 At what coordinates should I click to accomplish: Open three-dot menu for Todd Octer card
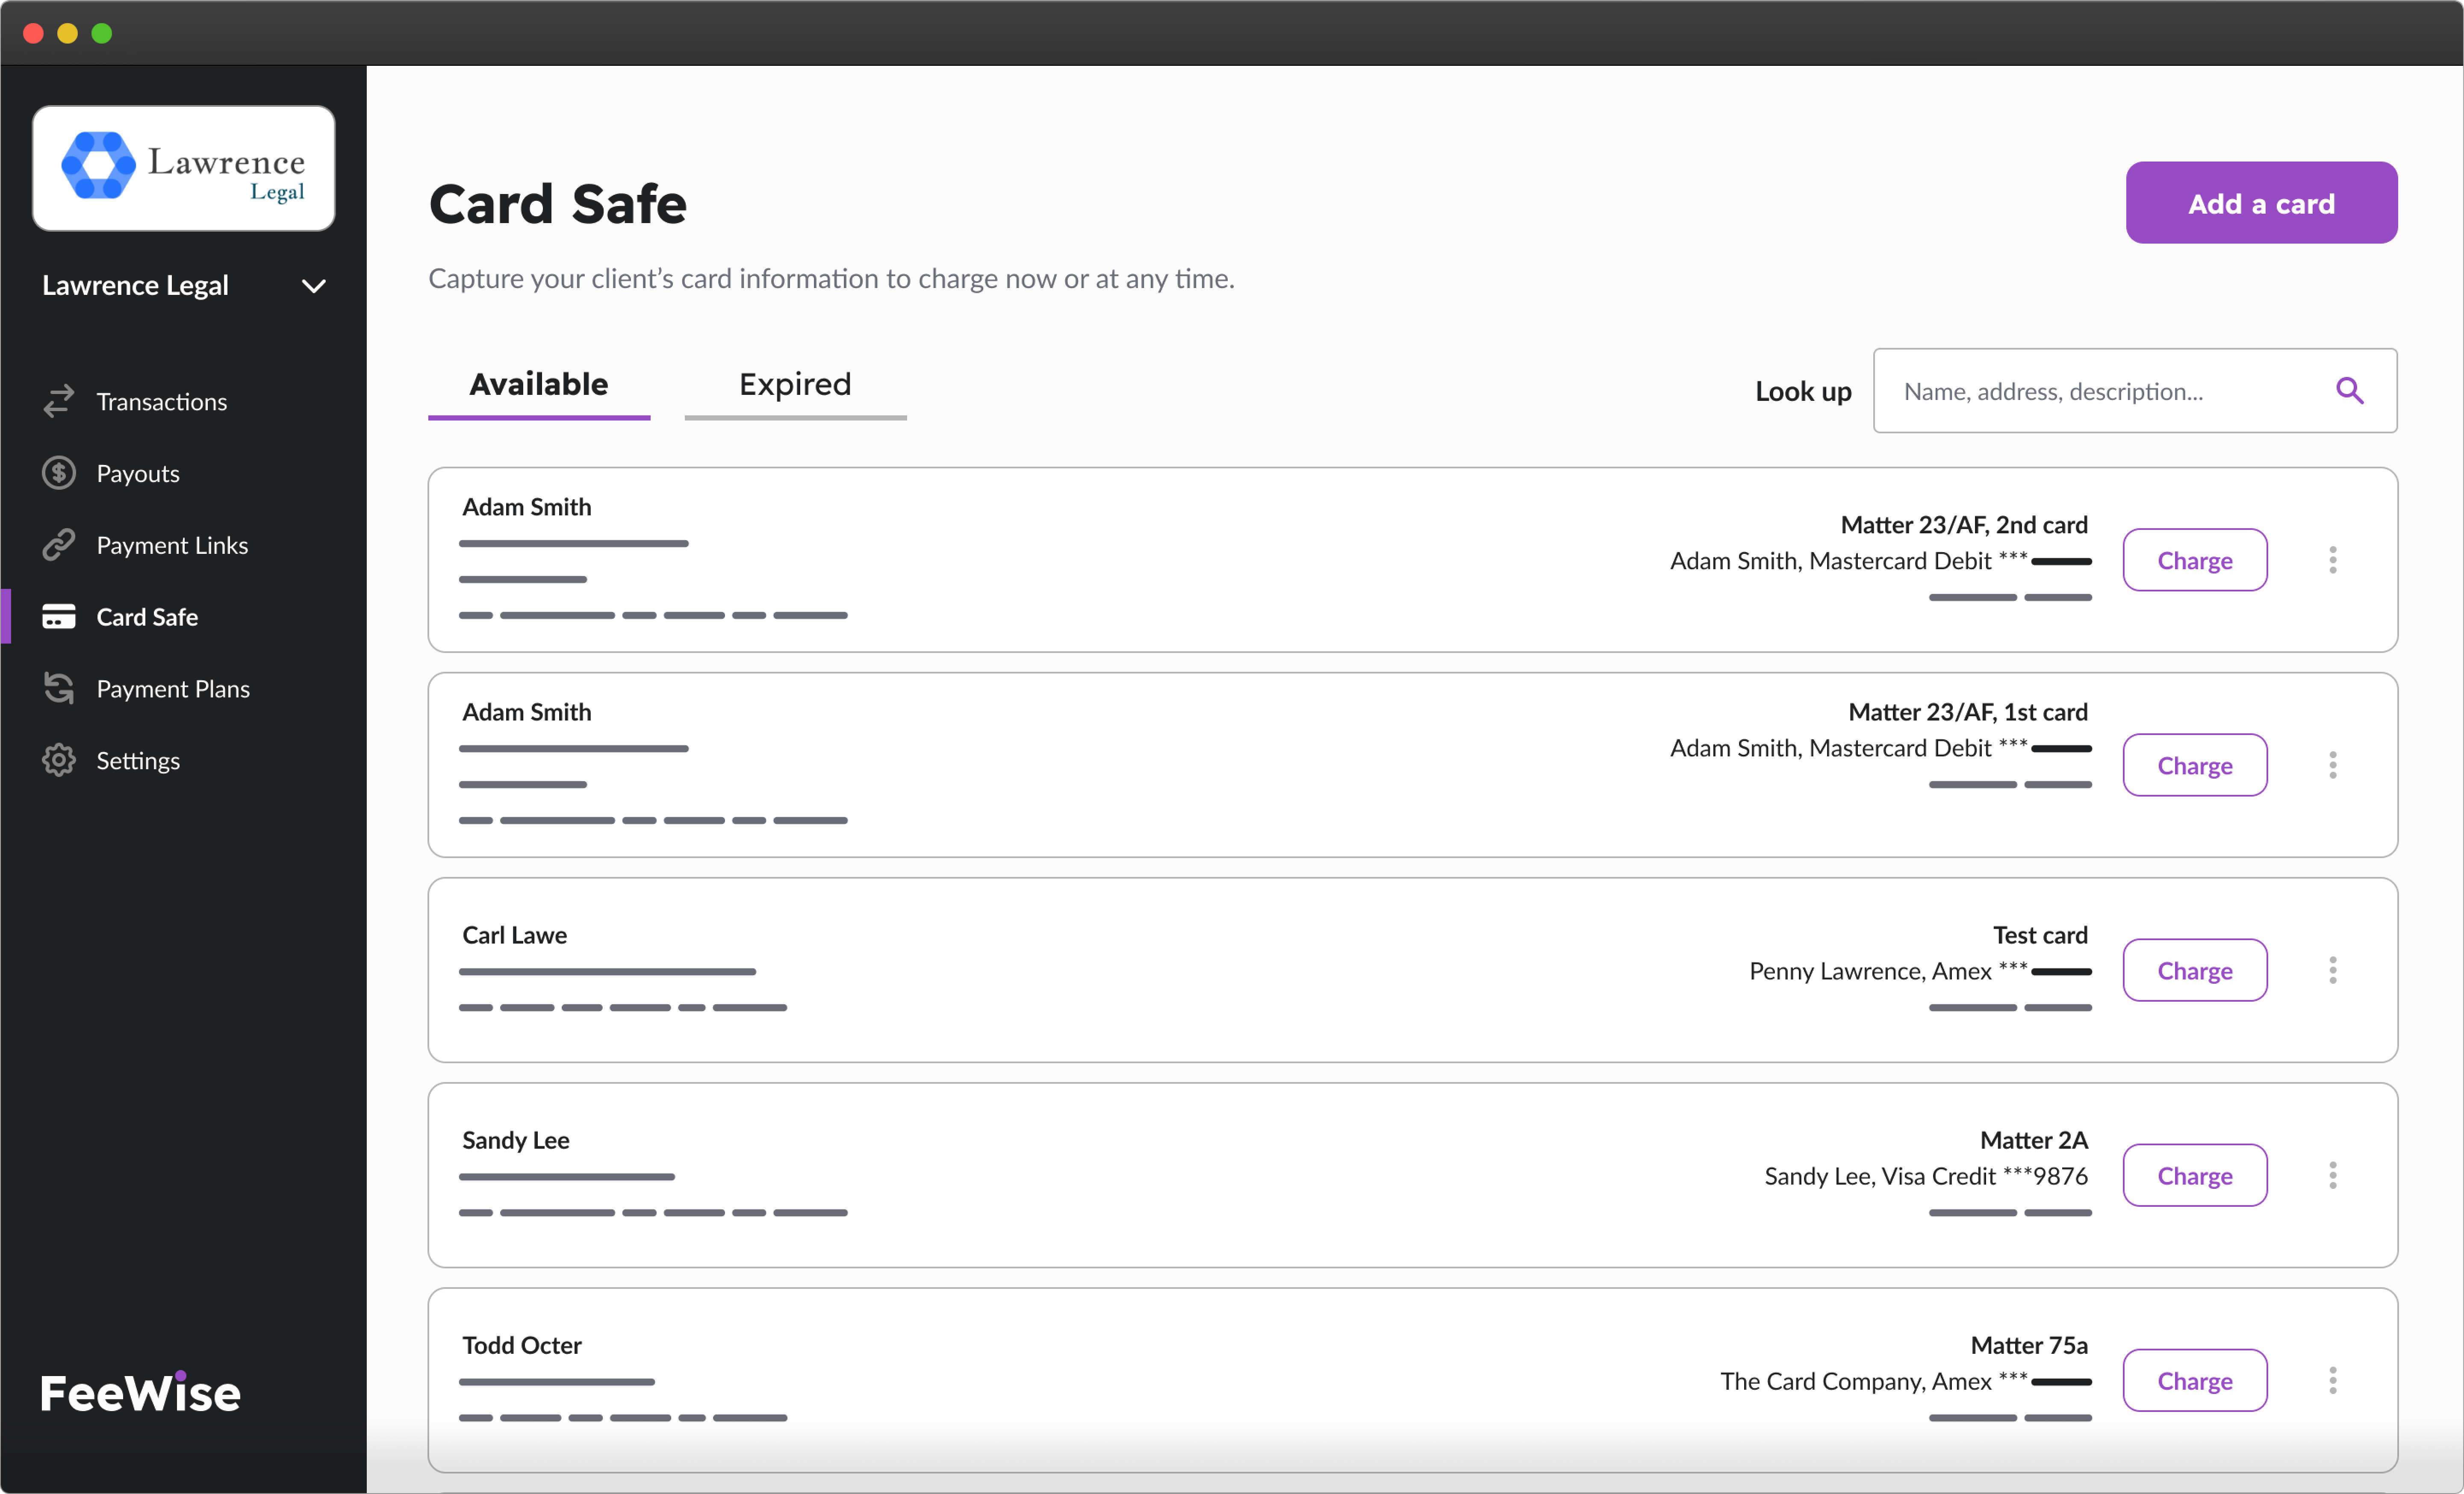[x=2332, y=1380]
